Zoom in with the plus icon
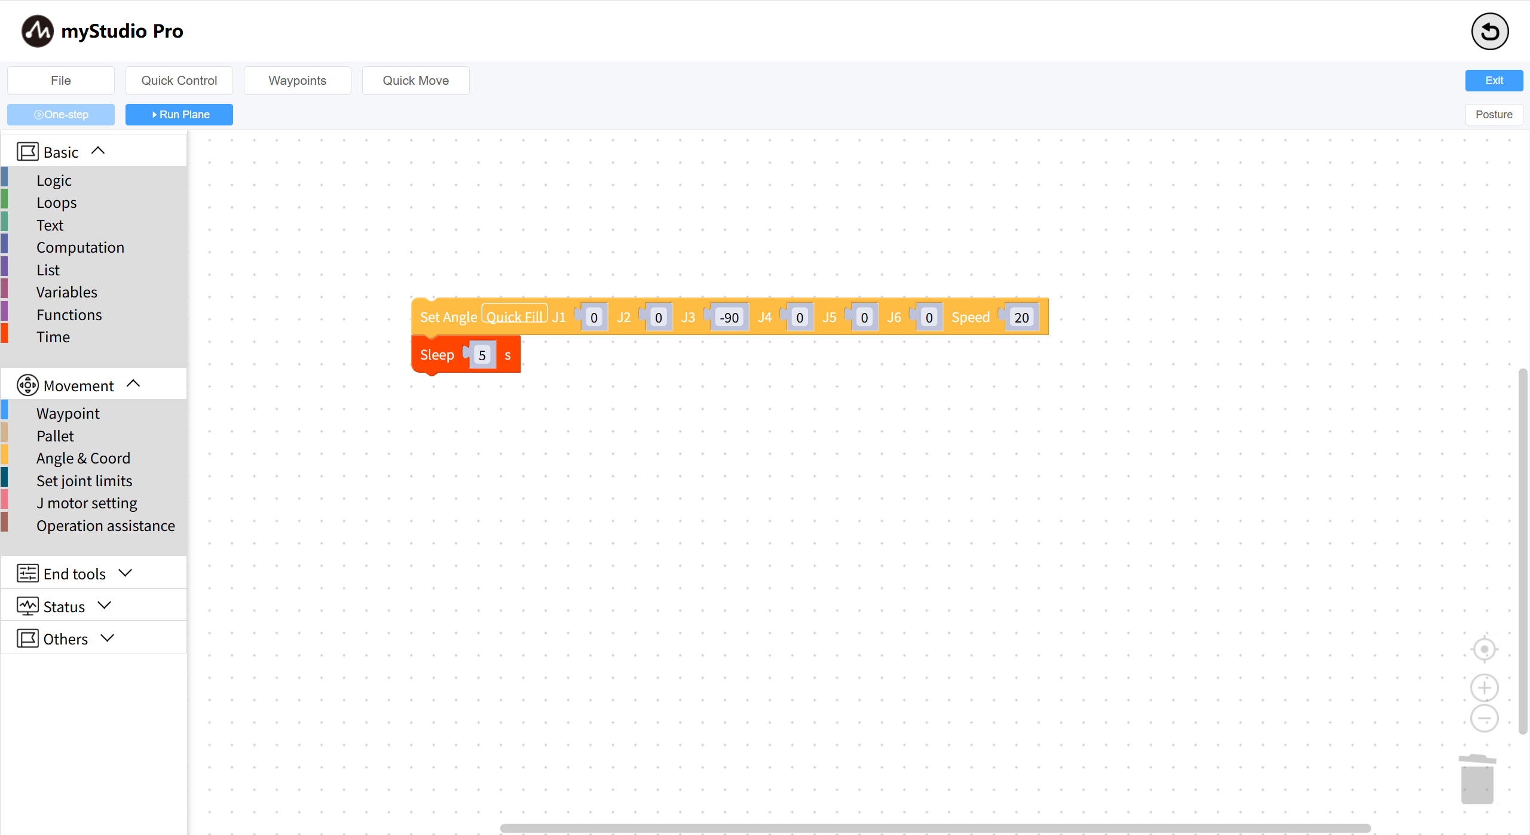 click(1484, 688)
